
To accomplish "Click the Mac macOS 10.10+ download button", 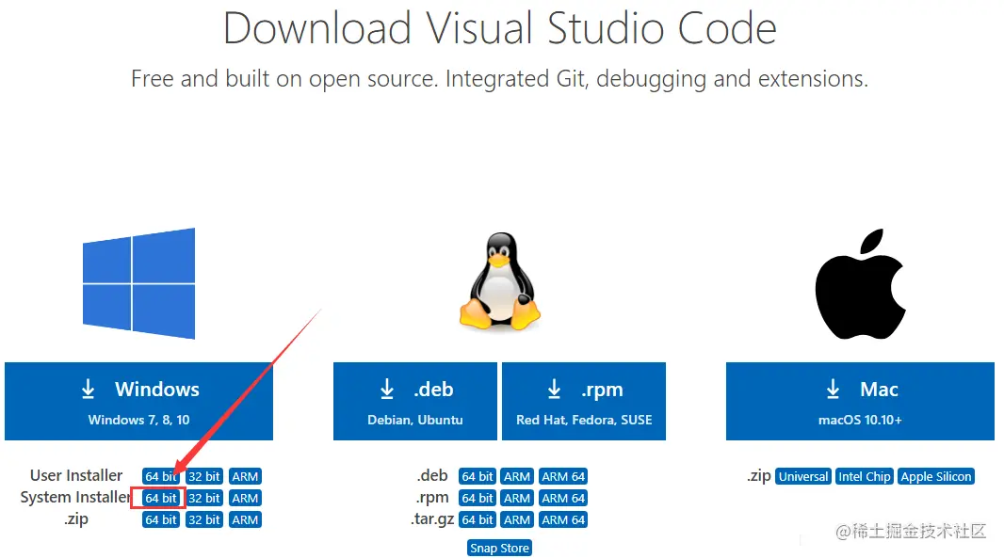I will pyautogui.click(x=860, y=401).
